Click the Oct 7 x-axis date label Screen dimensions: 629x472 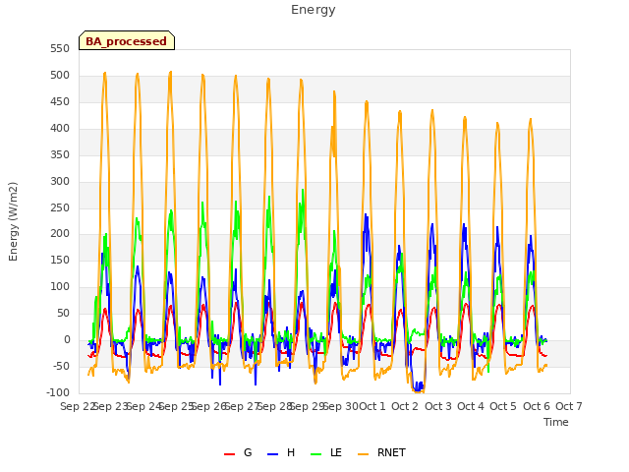tap(569, 406)
